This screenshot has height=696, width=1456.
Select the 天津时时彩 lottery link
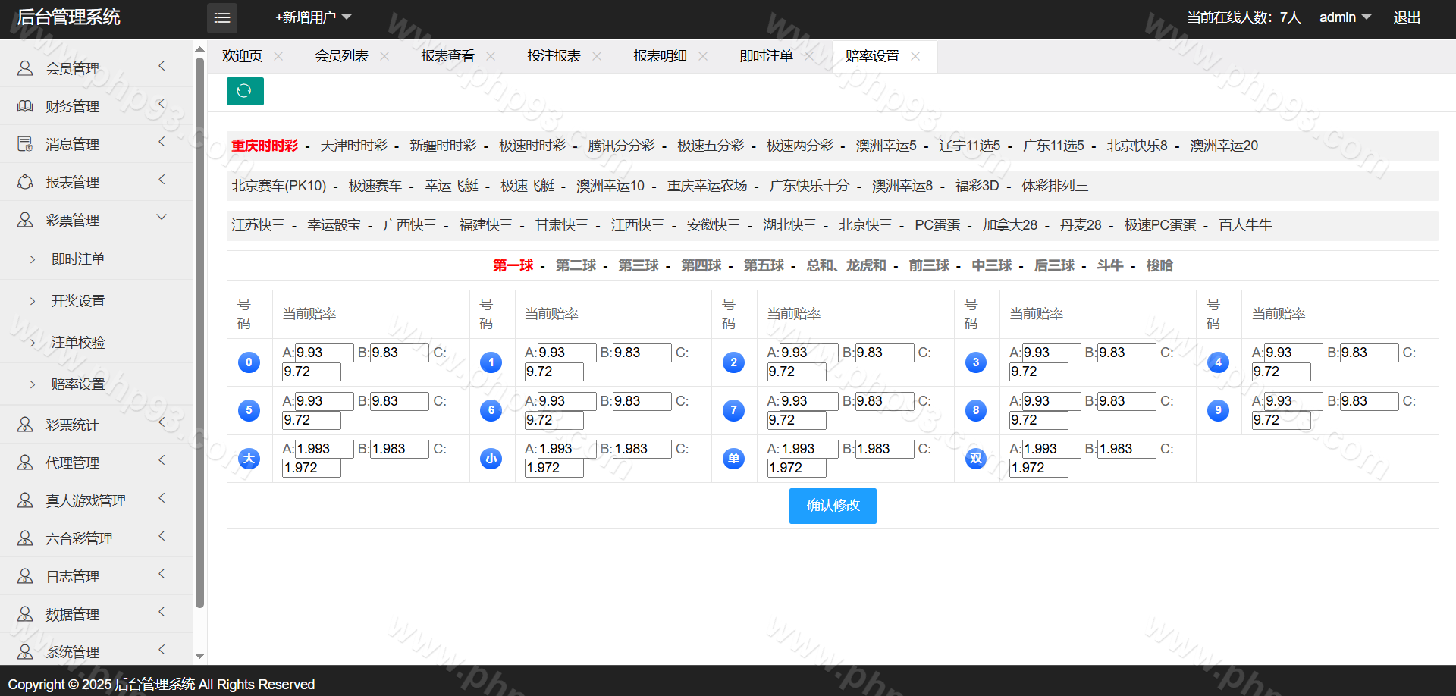[353, 146]
